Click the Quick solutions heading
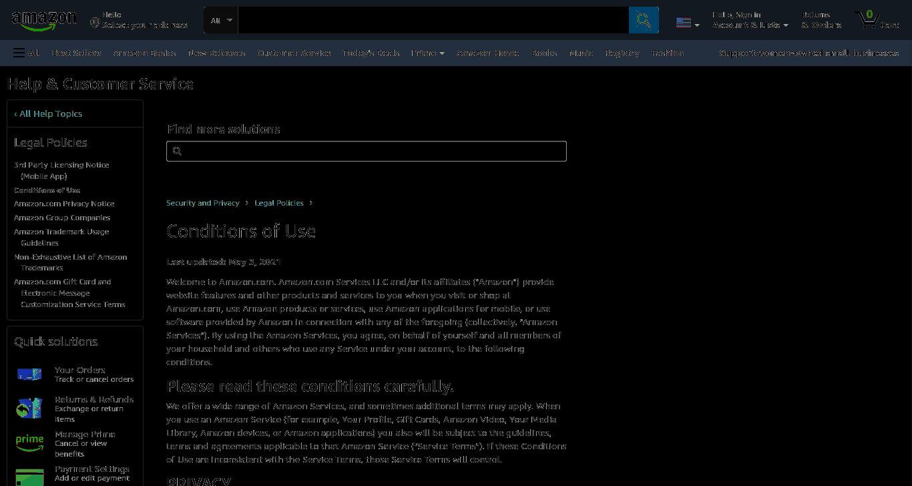Screen dimensions: 912x486 tap(56, 342)
